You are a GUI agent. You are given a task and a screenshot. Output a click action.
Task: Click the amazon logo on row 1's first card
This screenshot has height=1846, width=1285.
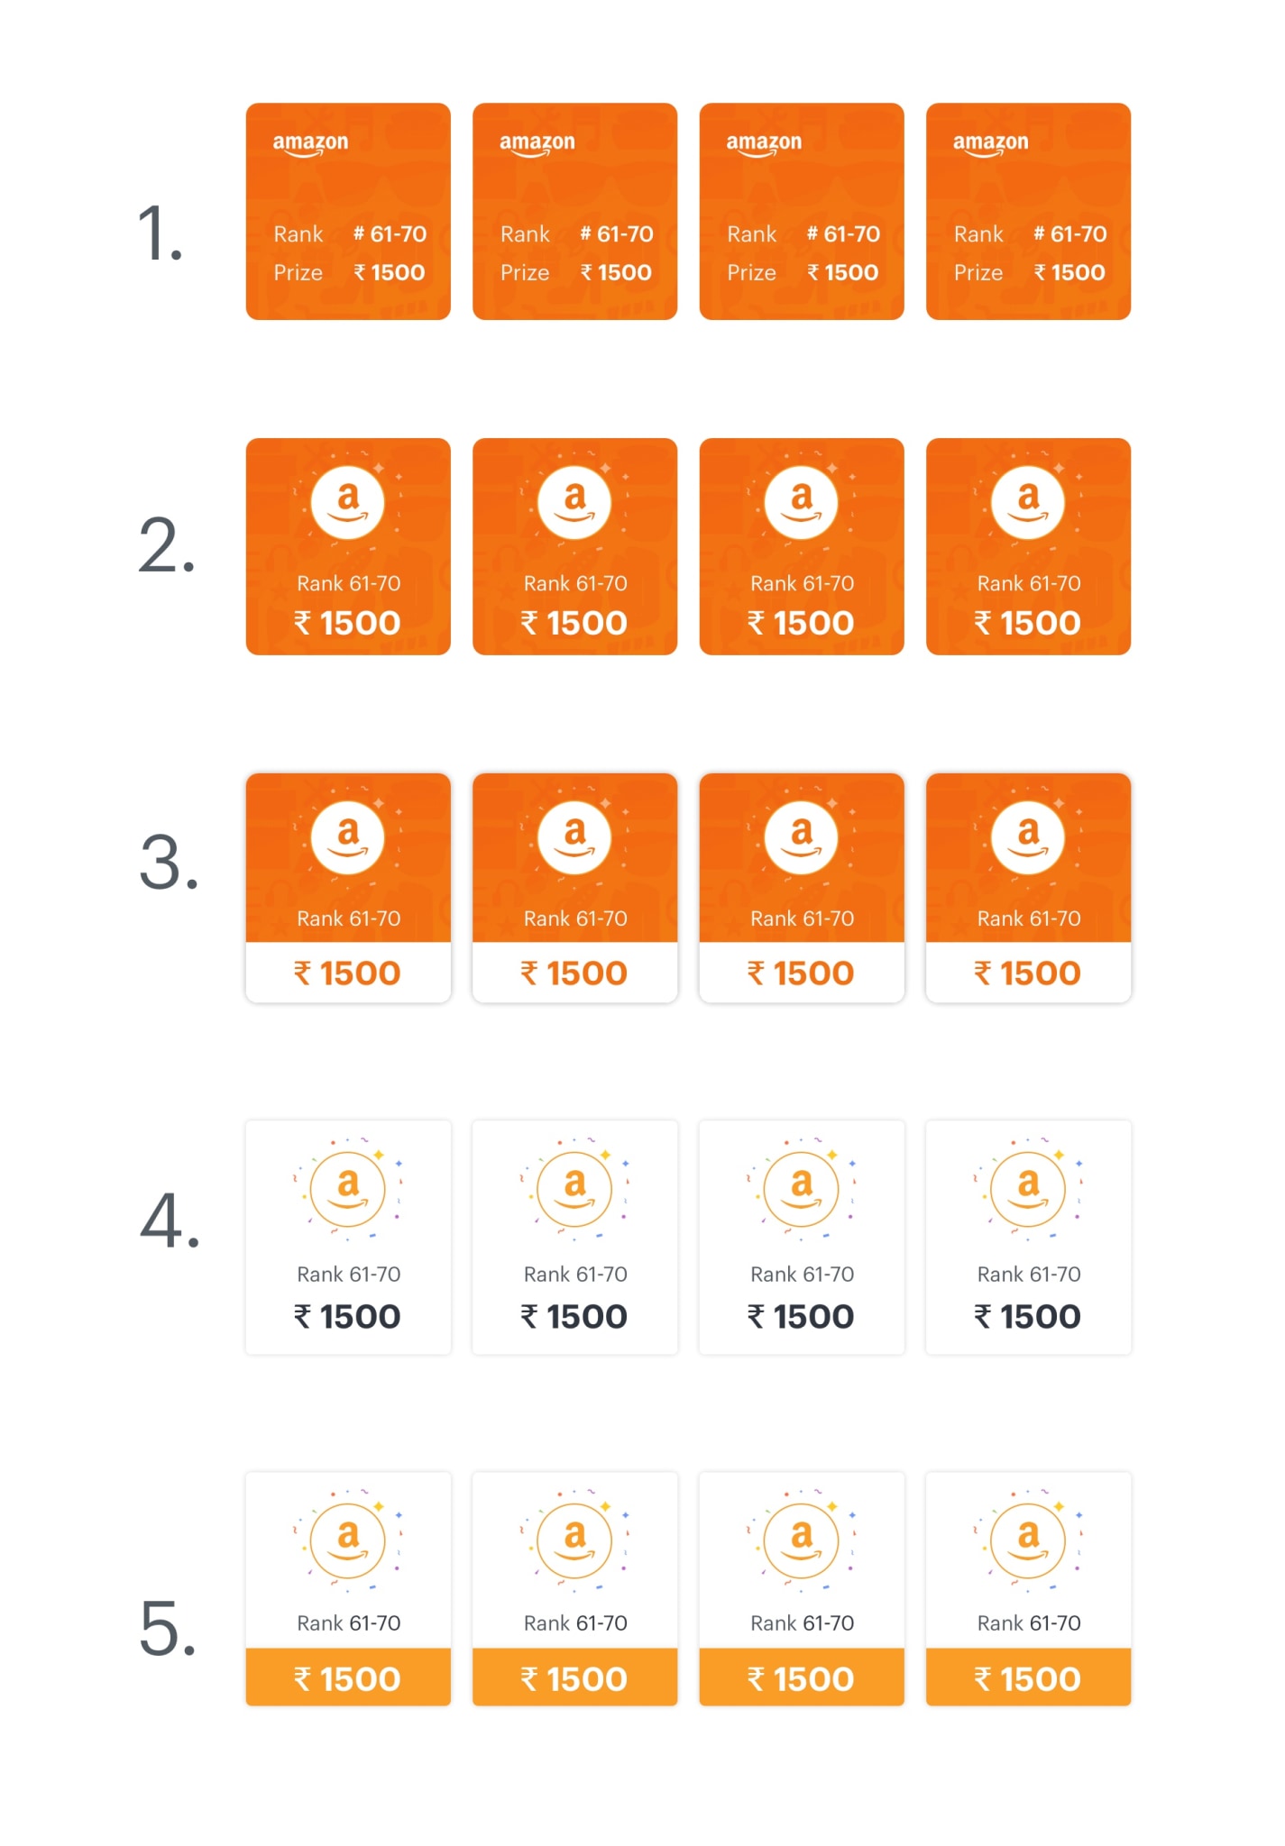[x=310, y=144]
